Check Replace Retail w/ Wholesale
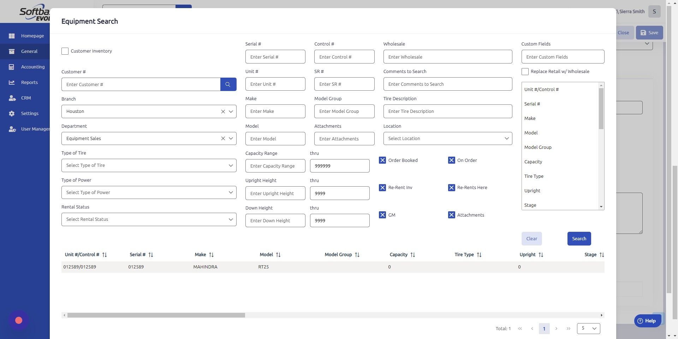 point(525,71)
